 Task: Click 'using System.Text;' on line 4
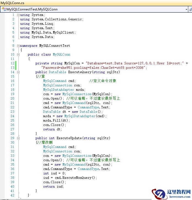click(x=37, y=28)
